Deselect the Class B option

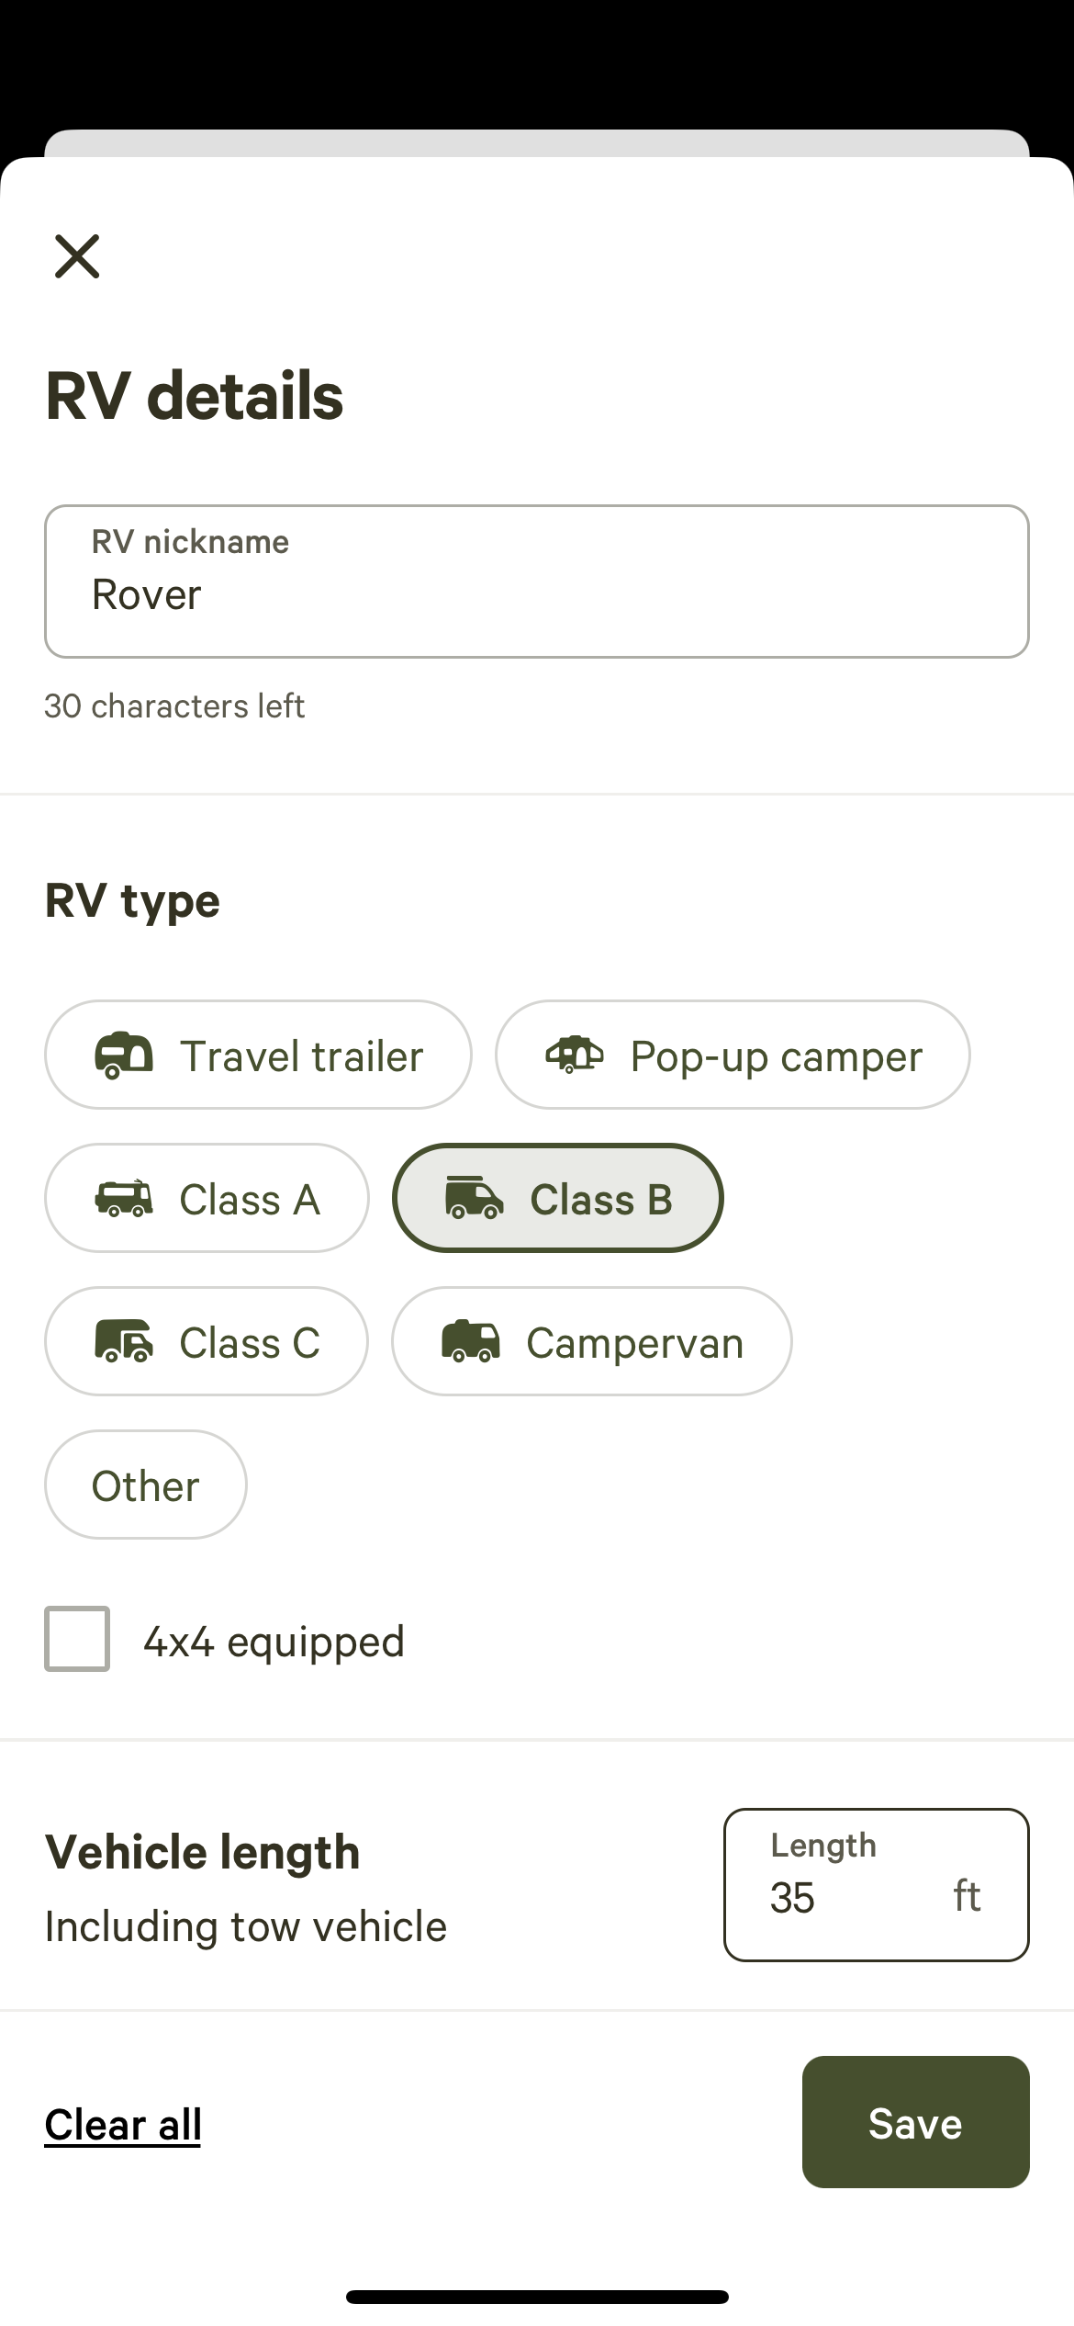pos(558,1198)
